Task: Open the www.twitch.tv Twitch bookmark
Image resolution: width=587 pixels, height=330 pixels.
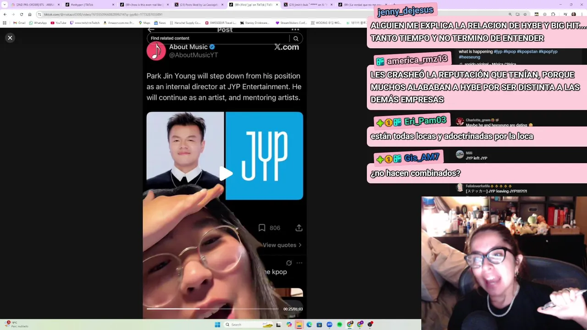Action: 84,23
